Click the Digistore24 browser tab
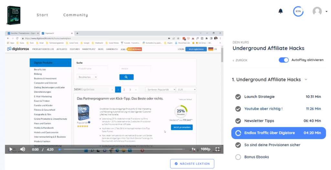This screenshot has width=331, height=170. click(57, 33)
